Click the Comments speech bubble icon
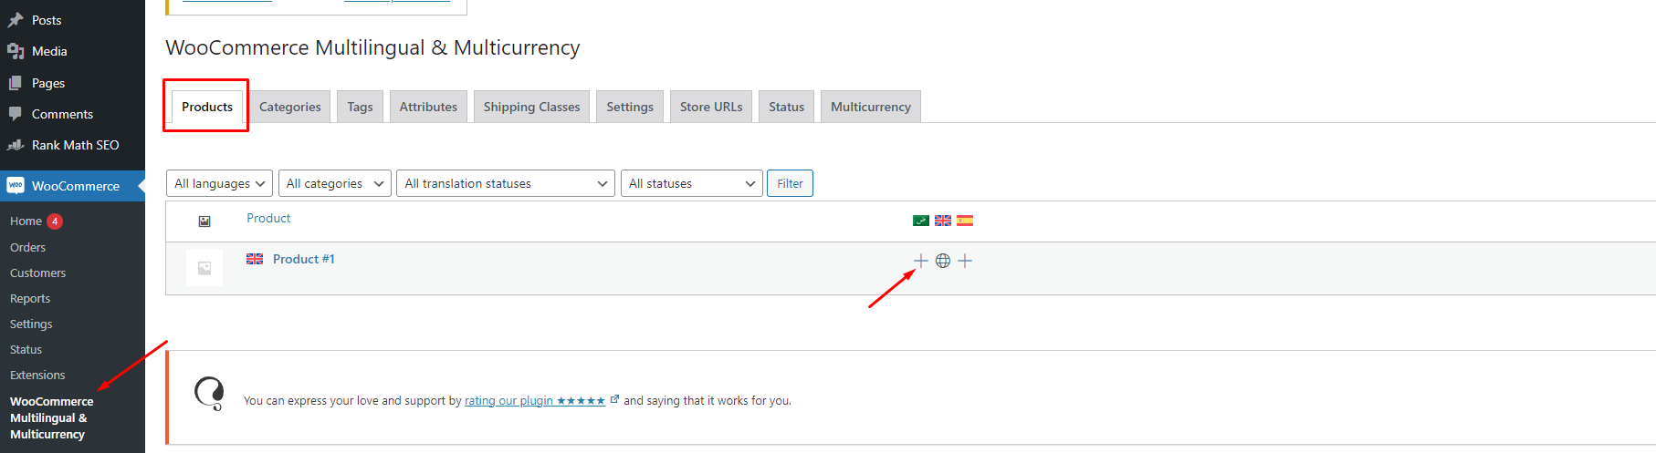 pyautogui.click(x=16, y=114)
